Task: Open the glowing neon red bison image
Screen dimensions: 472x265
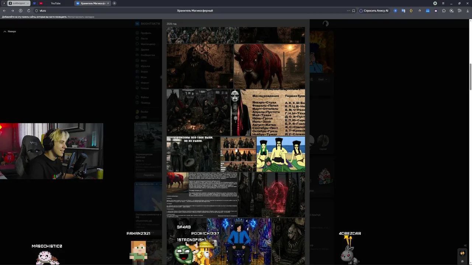Action: click(272, 195)
